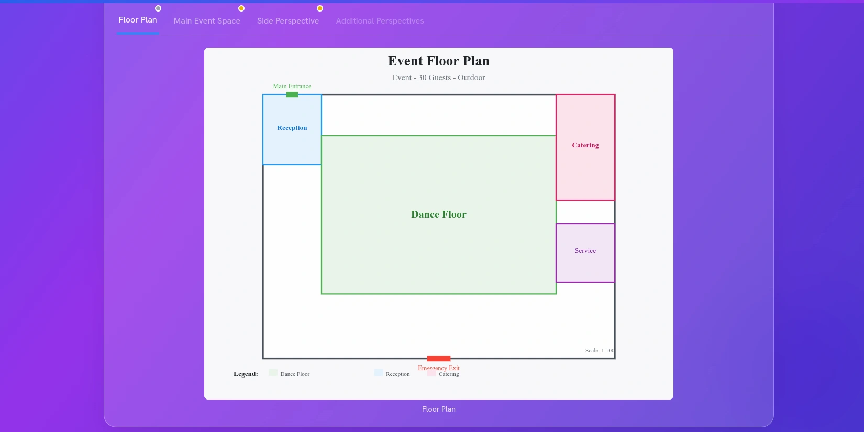
Task: Click the Floor Plan caption below the image
Action: pyautogui.click(x=439, y=409)
